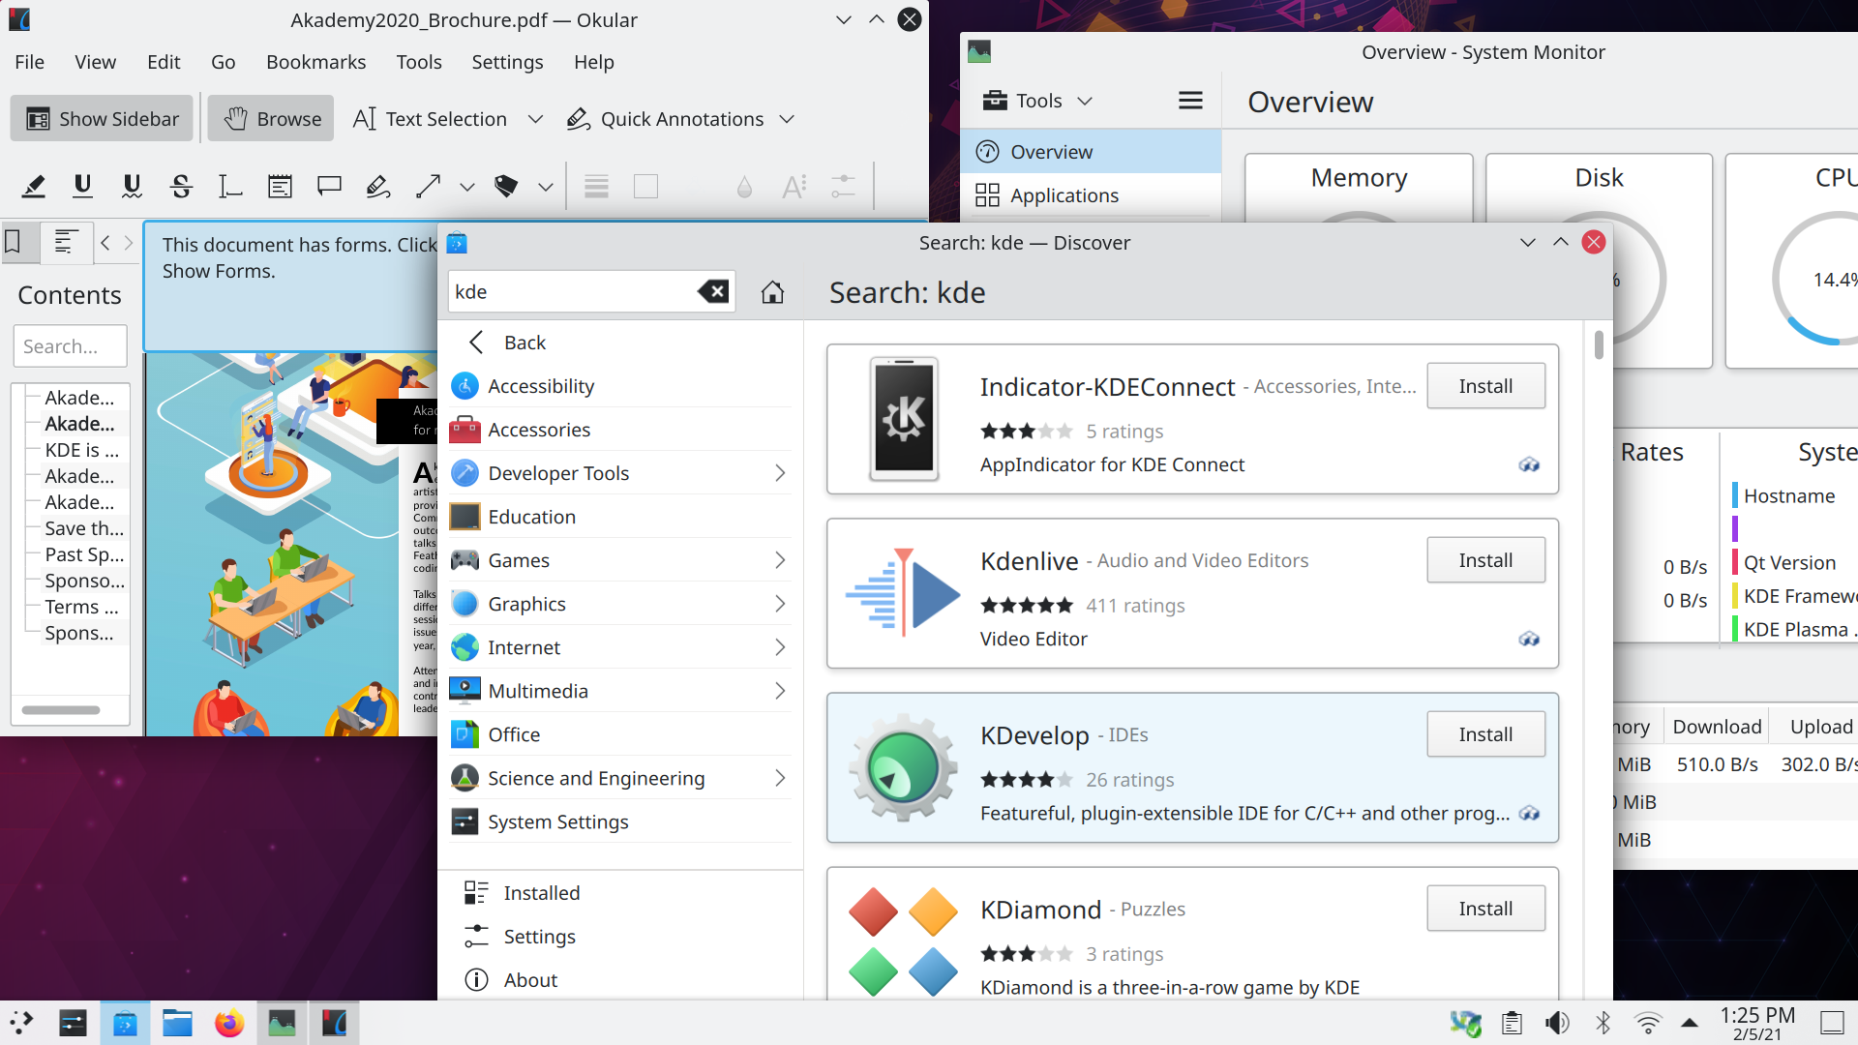
Task: Select 'Terms ...' entry in Contents
Action: [81, 607]
